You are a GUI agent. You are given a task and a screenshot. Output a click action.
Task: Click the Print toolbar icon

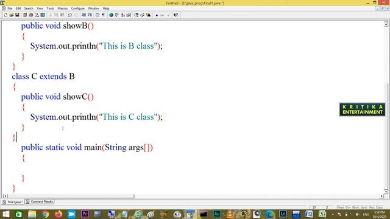click(x=31, y=15)
